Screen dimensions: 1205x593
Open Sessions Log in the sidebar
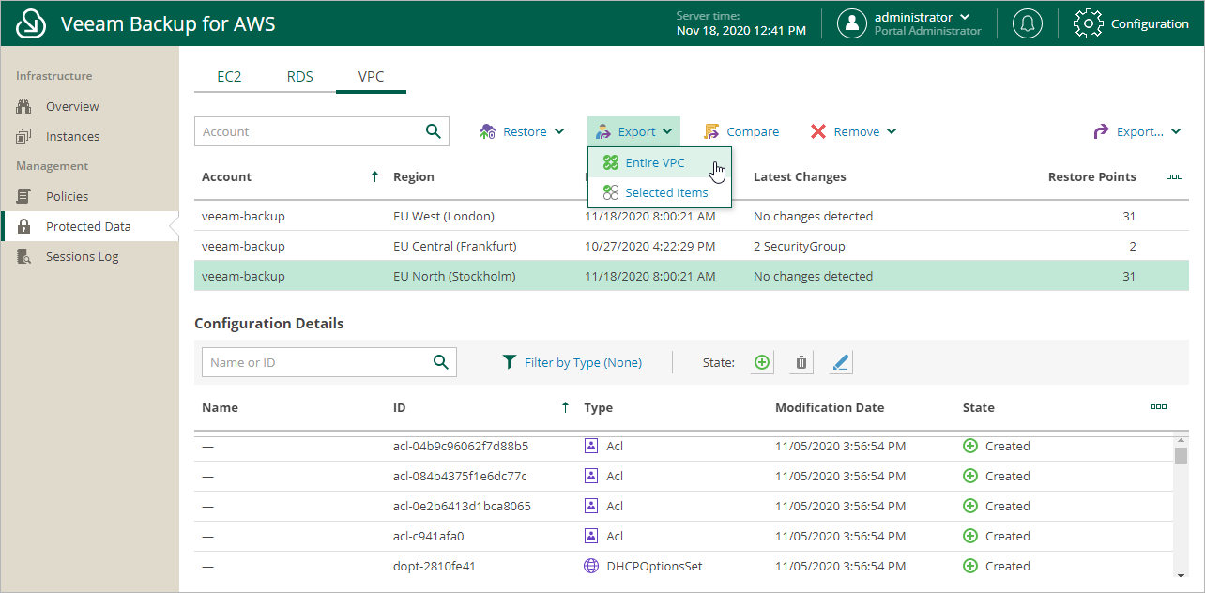[x=83, y=256]
